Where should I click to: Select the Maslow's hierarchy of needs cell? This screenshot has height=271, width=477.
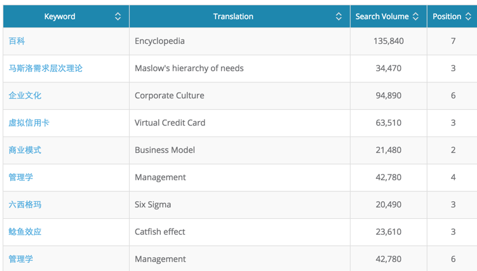pos(189,69)
